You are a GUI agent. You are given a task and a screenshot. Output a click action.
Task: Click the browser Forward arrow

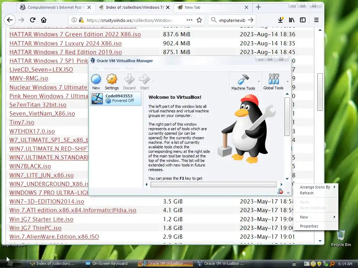coord(21,20)
